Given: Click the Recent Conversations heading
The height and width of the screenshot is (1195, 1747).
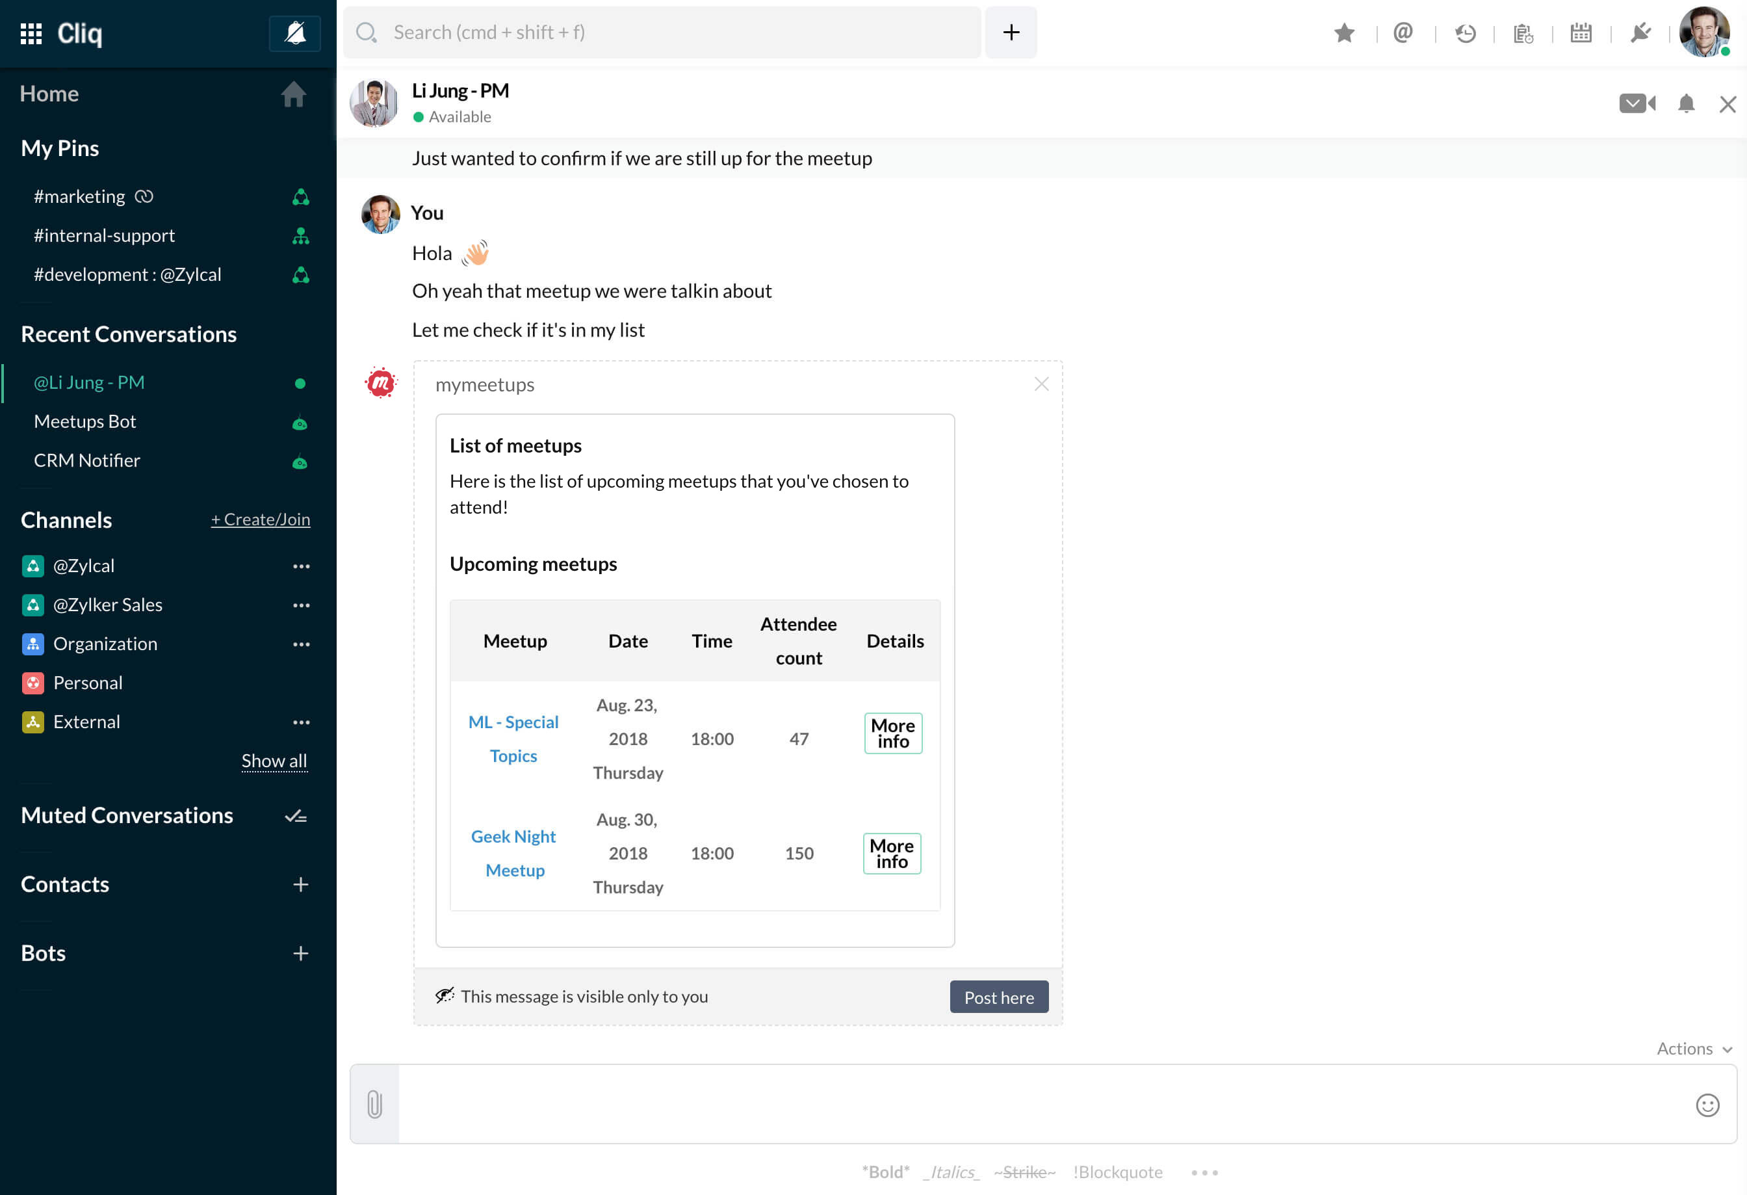Looking at the screenshot, I should pyautogui.click(x=129, y=334).
